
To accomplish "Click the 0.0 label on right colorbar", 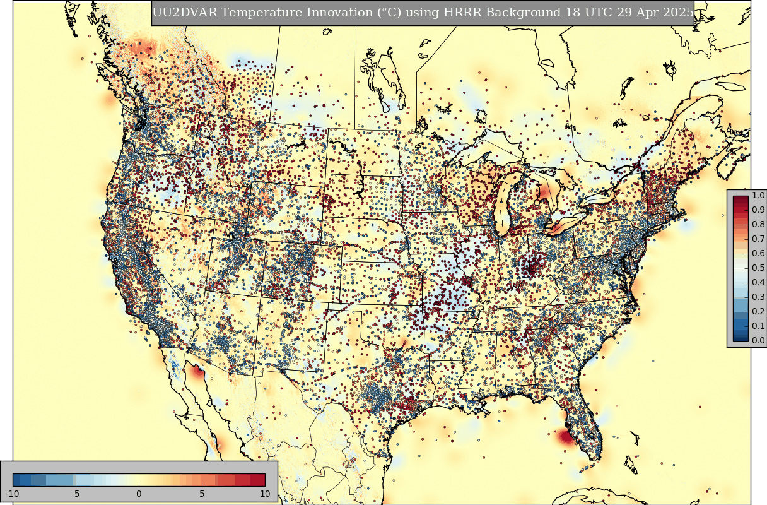I will 759,340.
